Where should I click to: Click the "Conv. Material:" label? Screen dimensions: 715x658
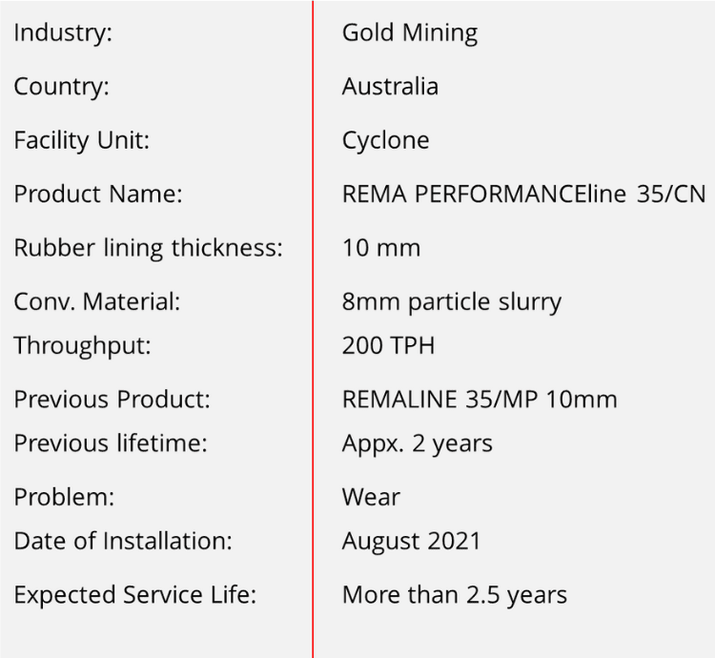96,302
